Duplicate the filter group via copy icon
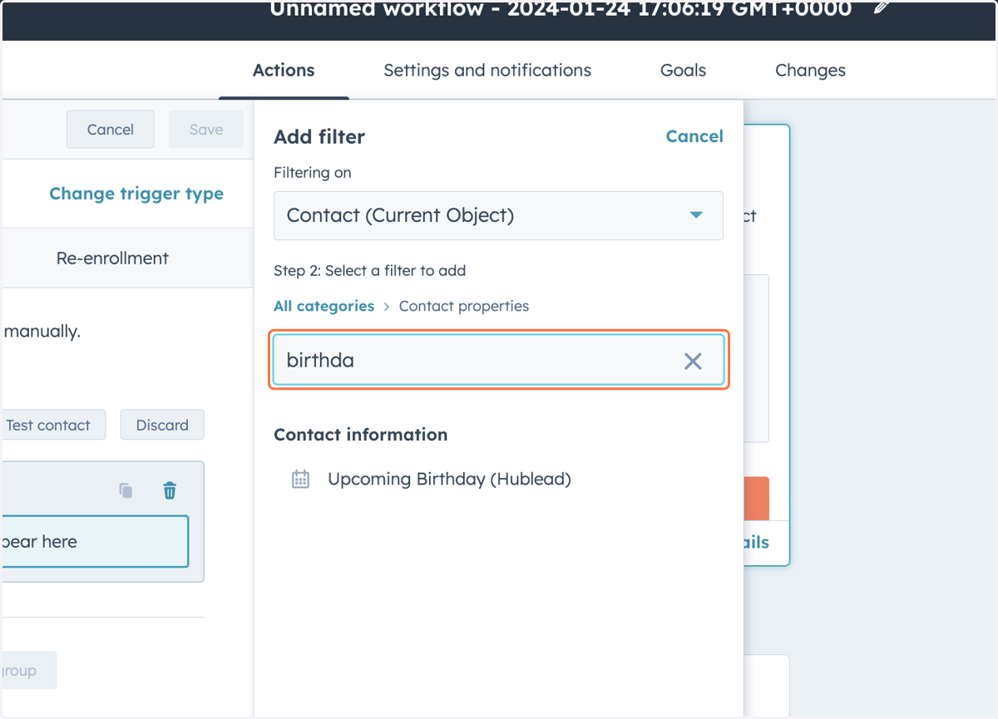The width and height of the screenshot is (998, 719). (126, 490)
